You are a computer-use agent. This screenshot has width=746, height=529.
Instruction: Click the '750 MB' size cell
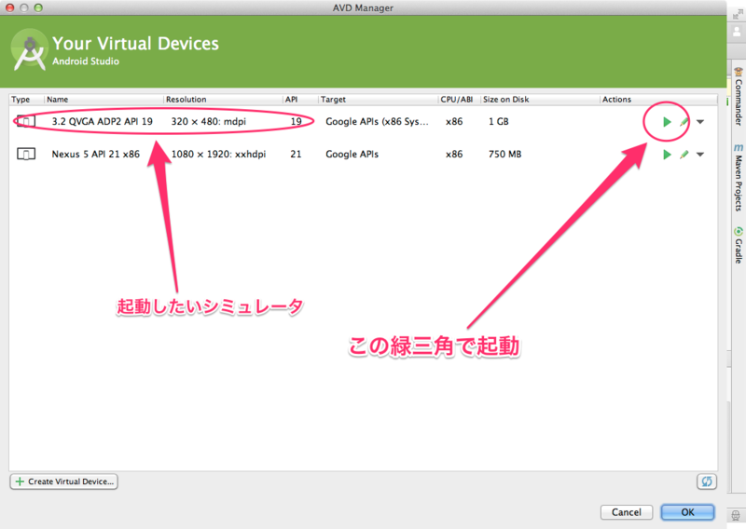(504, 154)
